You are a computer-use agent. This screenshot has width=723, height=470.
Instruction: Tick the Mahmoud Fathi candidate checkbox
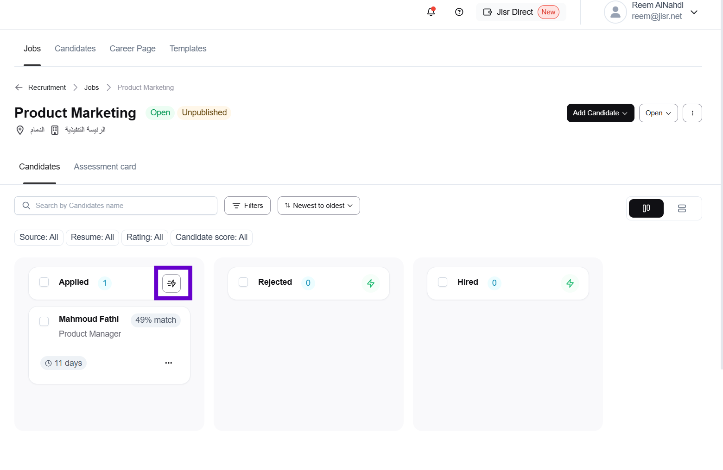(x=44, y=321)
